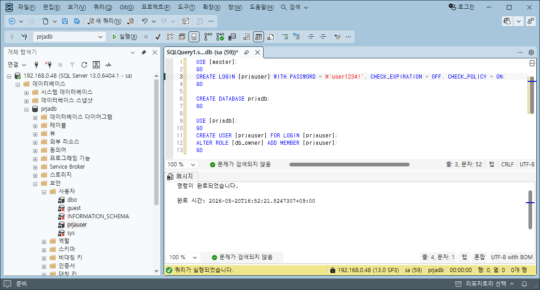Open the 도구(T) menu

186,7
